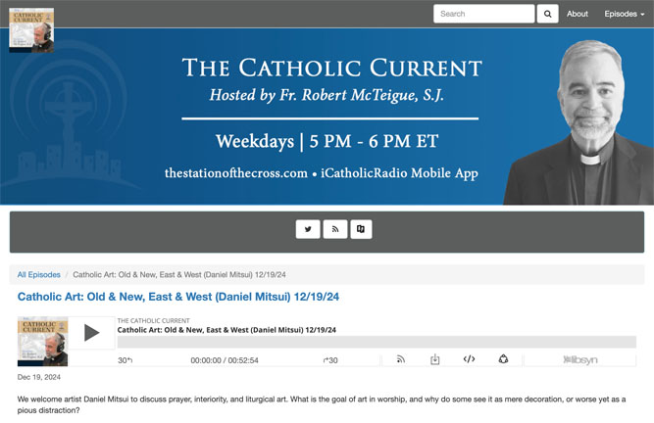Screen dimensions: 654x423
Task: Click the podcast logo in header
Action: (31, 30)
